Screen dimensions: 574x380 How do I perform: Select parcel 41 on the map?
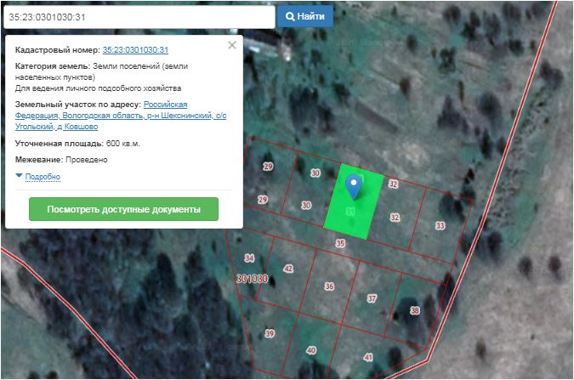pos(367,357)
